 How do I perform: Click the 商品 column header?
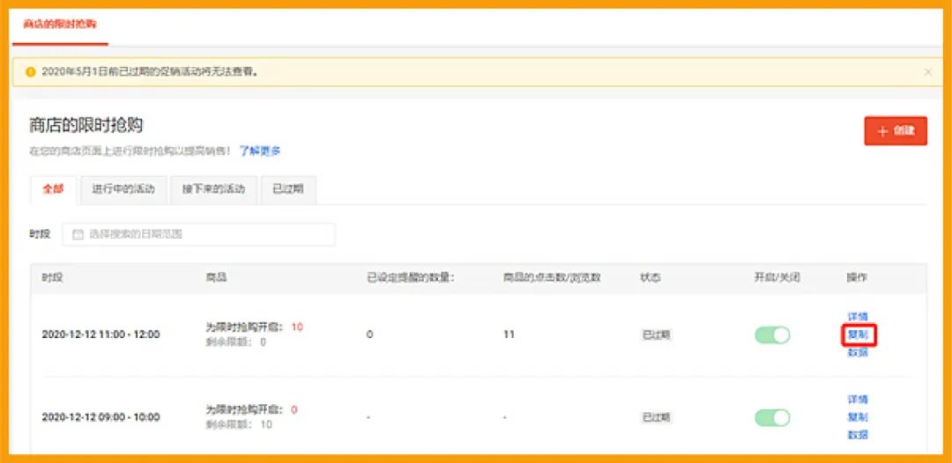click(x=216, y=278)
